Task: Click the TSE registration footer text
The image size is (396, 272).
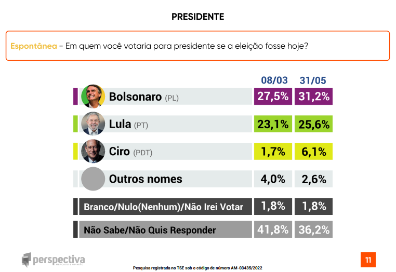Action: [x=197, y=268]
